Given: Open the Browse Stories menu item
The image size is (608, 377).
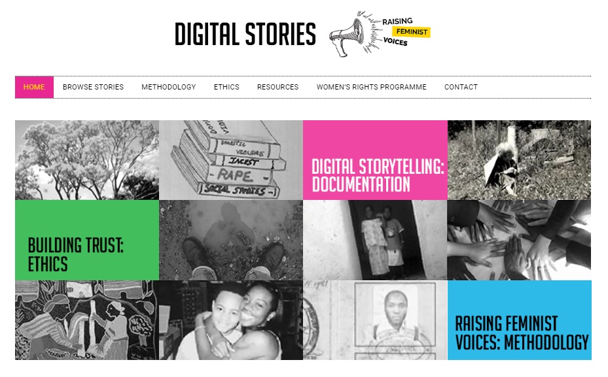Looking at the screenshot, I should click(x=93, y=87).
